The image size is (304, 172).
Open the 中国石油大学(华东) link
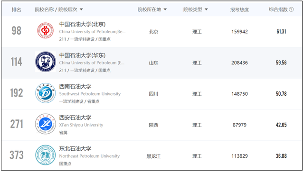click(x=82, y=55)
